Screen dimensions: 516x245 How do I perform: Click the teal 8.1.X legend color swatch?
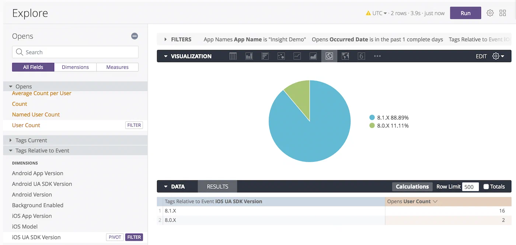372,117
